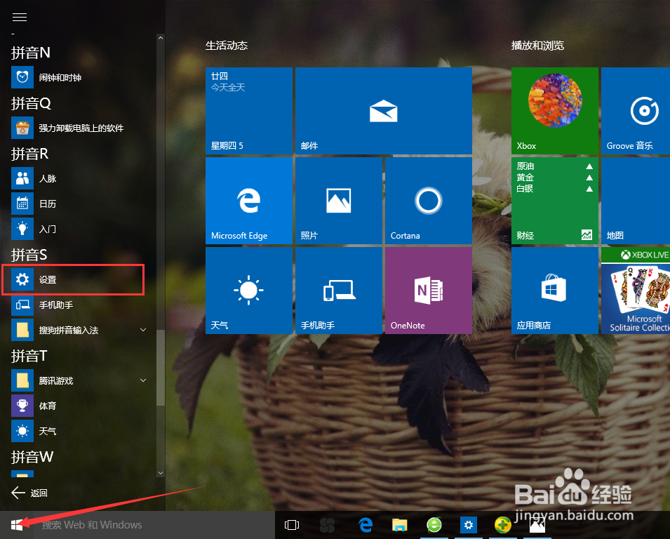Open the 应用商店 store tile
This screenshot has height=539, width=670.
[555, 291]
